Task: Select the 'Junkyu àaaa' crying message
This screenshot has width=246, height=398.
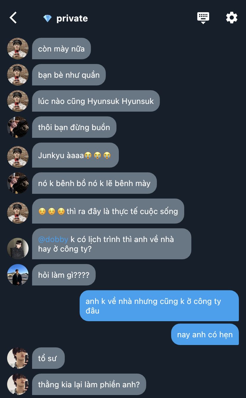Action: pos(75,155)
